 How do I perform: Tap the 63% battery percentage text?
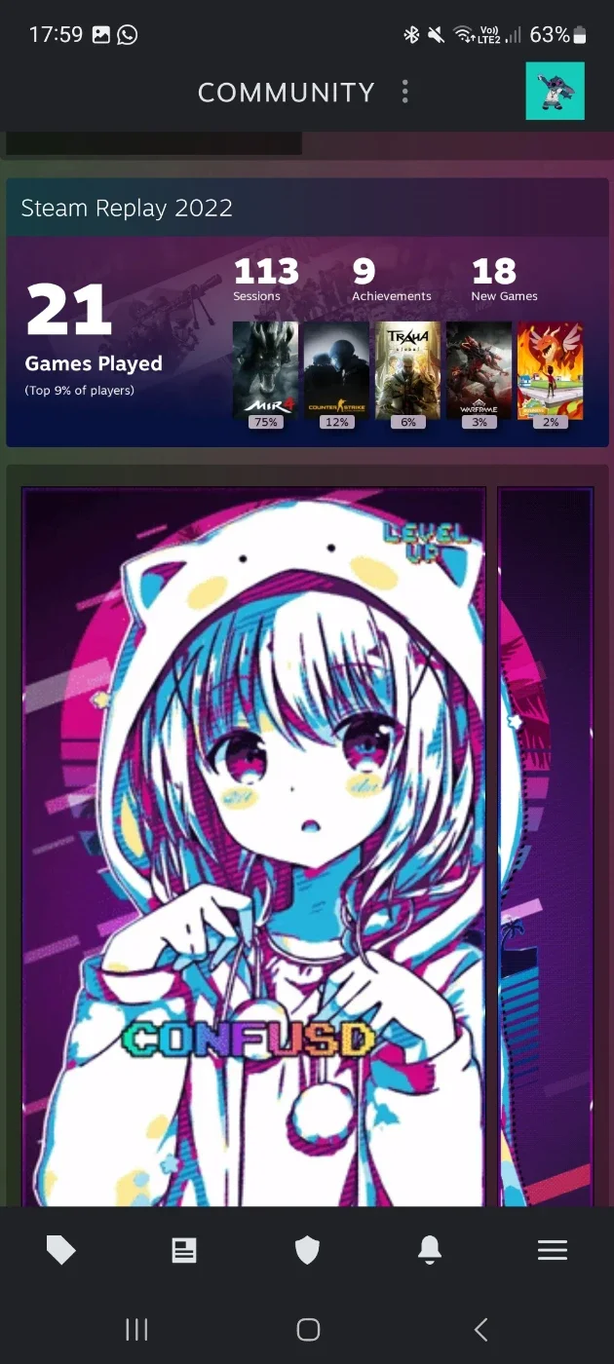point(550,35)
